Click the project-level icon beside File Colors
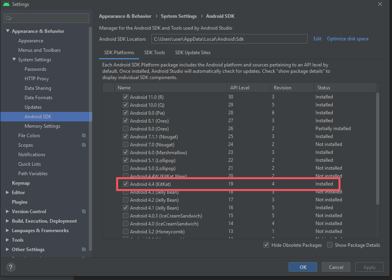 click(x=84, y=136)
